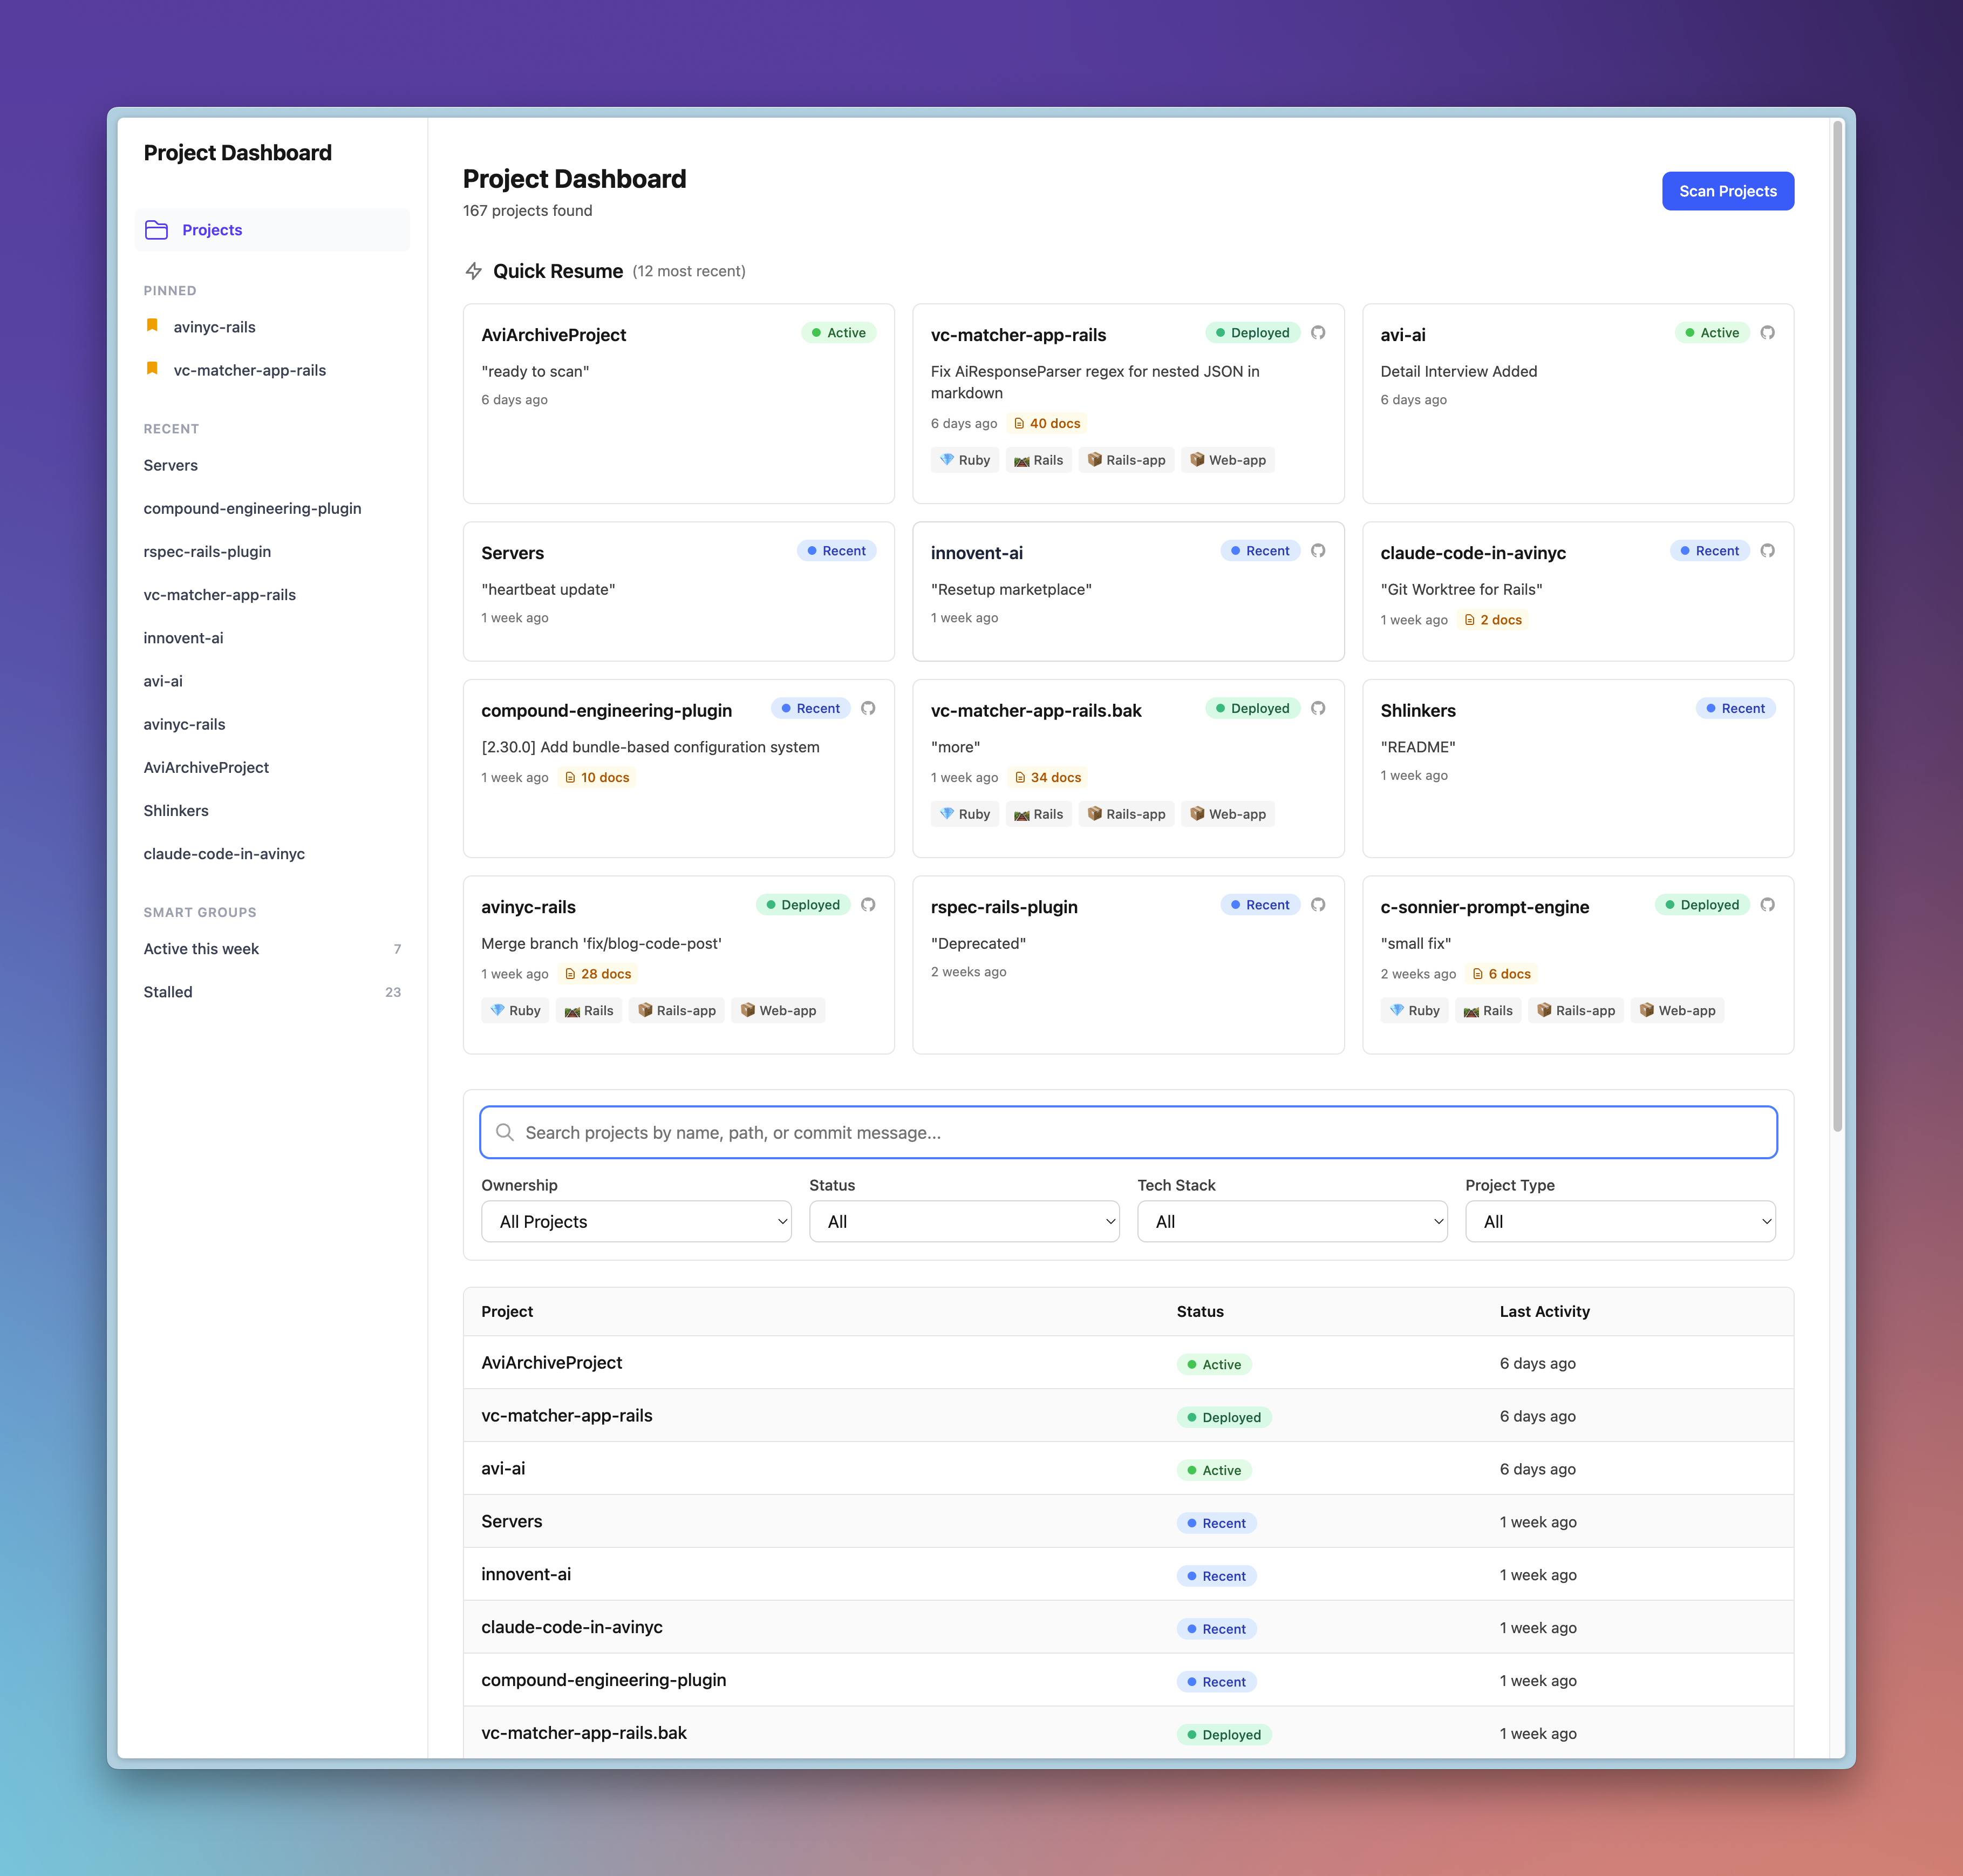Click the Rails badge on c-sonnier-prompt-engine

(1488, 1010)
